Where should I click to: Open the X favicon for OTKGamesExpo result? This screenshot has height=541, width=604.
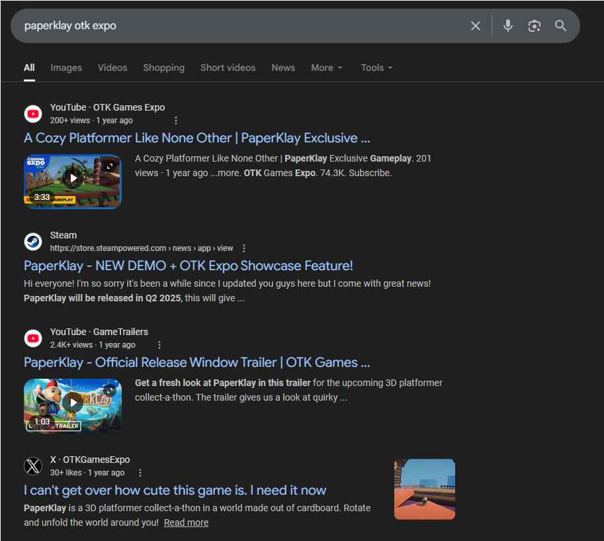click(x=33, y=466)
